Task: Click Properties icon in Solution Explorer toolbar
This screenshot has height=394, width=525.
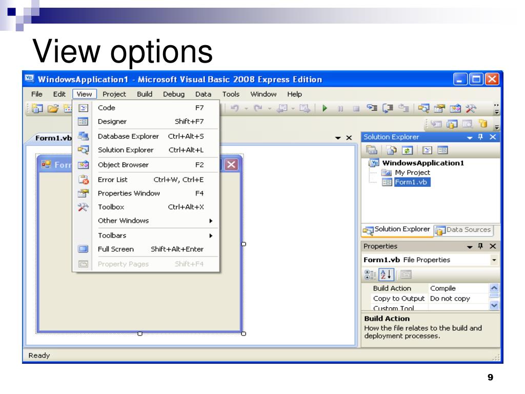Action: point(371,150)
